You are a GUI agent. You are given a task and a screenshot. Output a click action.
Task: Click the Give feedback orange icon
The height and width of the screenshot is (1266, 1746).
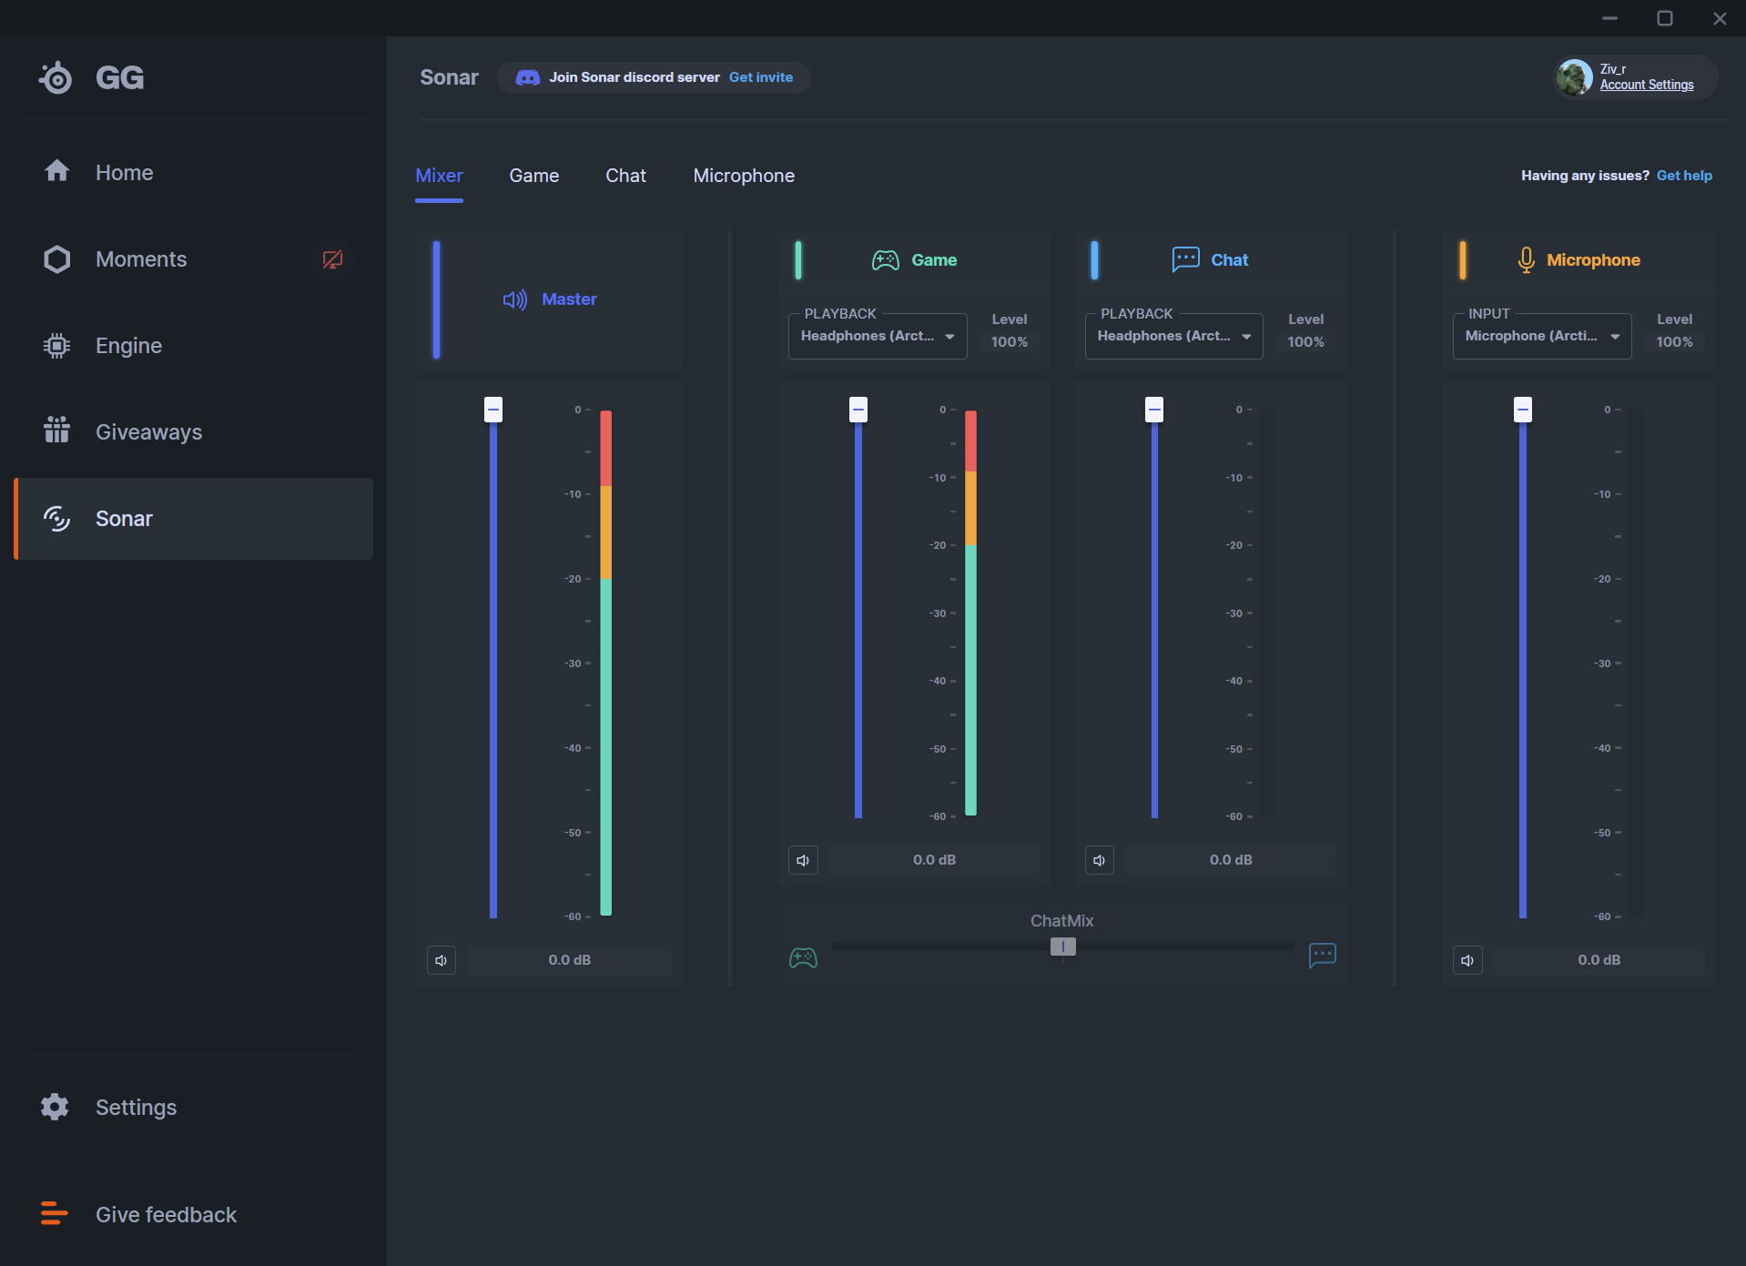point(55,1213)
